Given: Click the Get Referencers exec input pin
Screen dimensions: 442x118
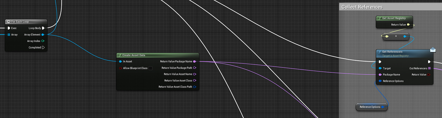Looking at the screenshot, I should coord(380,62).
